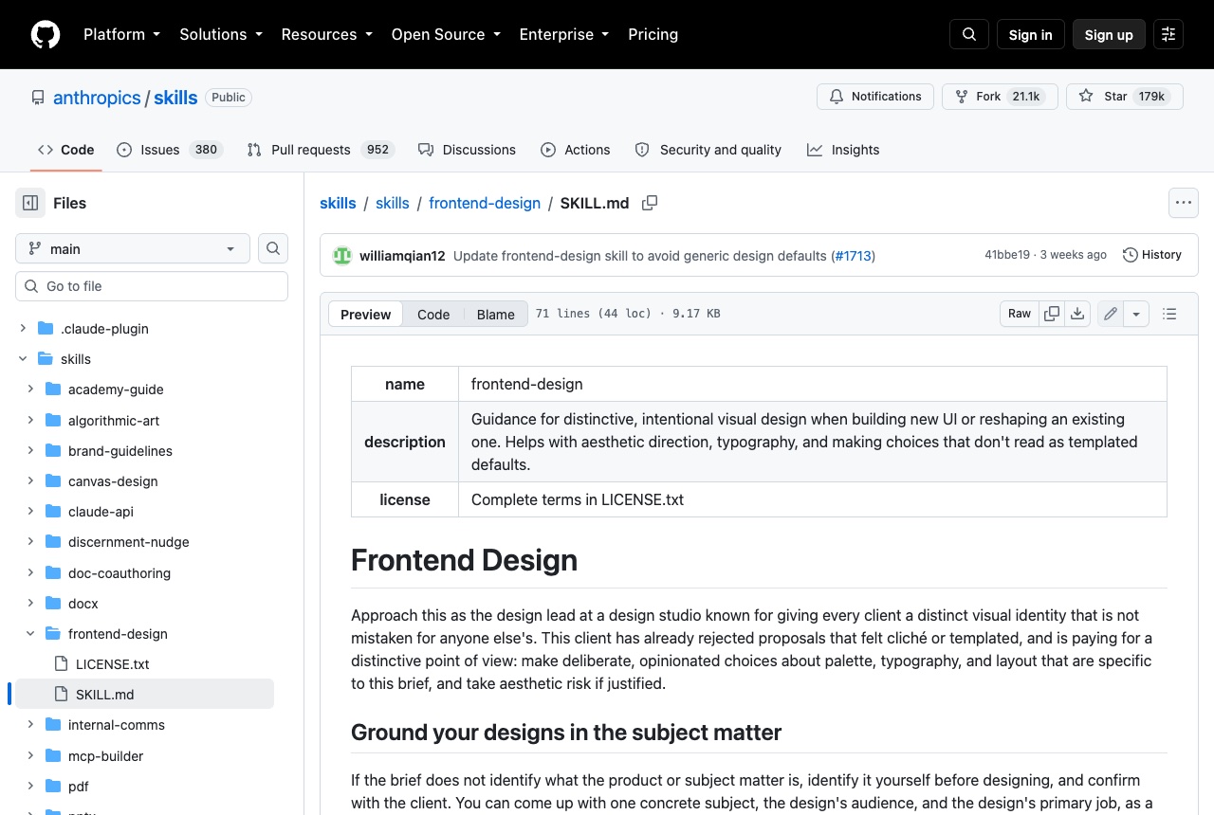Image resolution: width=1214 pixels, height=815 pixels.
Task: Collapse the top-level skills folder
Action: (x=23, y=359)
